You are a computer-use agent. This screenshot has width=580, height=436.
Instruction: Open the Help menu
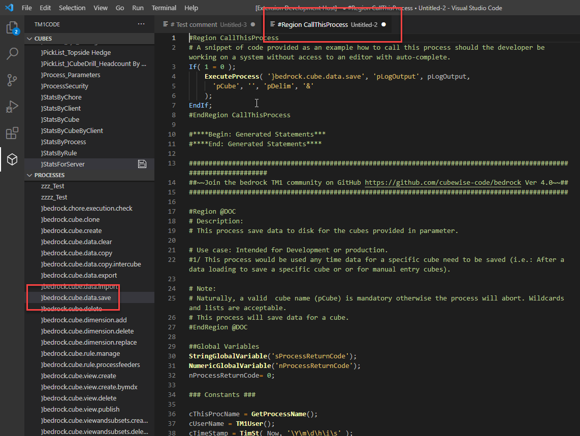click(191, 8)
